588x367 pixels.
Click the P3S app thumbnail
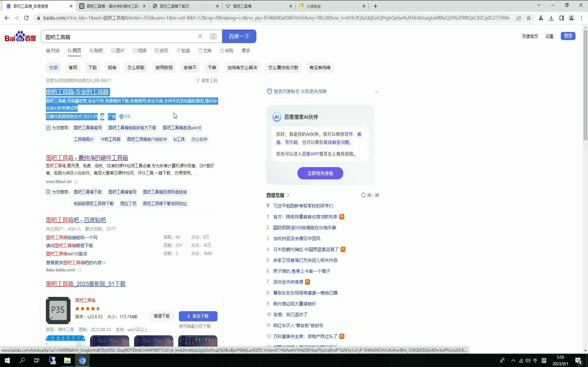(x=58, y=310)
